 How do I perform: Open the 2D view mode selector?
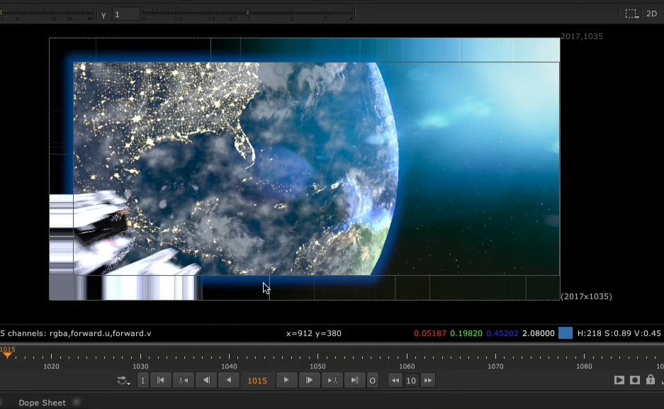pyautogui.click(x=652, y=13)
